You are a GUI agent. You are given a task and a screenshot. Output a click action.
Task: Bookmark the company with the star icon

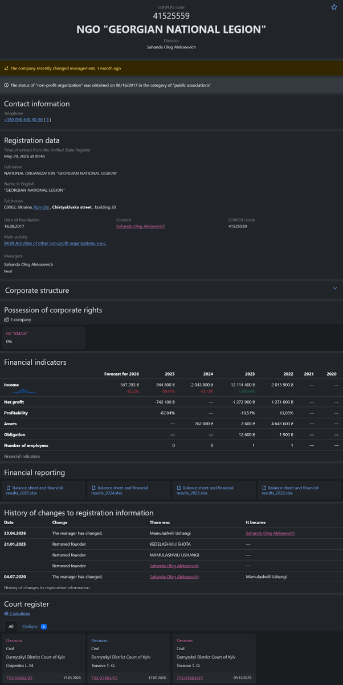pyautogui.click(x=334, y=7)
